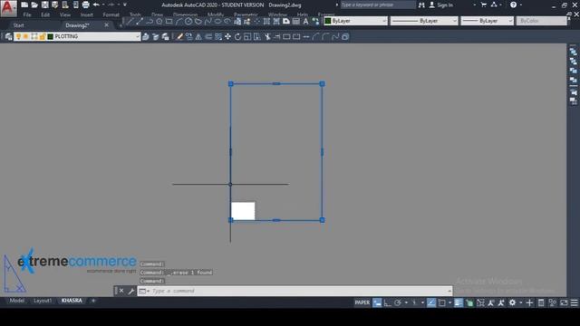Close the Drawing2 file tab

click(x=107, y=24)
